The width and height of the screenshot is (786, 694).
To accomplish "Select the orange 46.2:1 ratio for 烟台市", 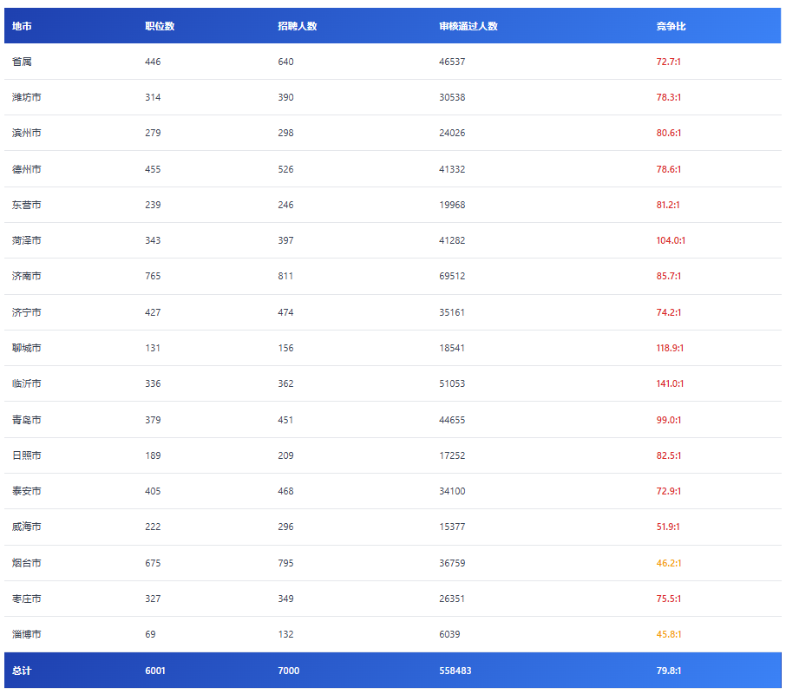I will pos(669,563).
